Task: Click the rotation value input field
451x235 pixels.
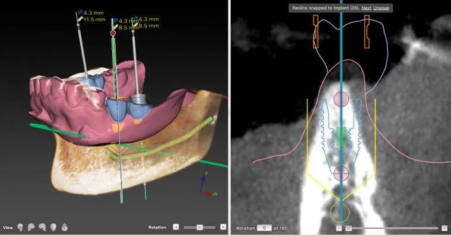Action: 264,228
